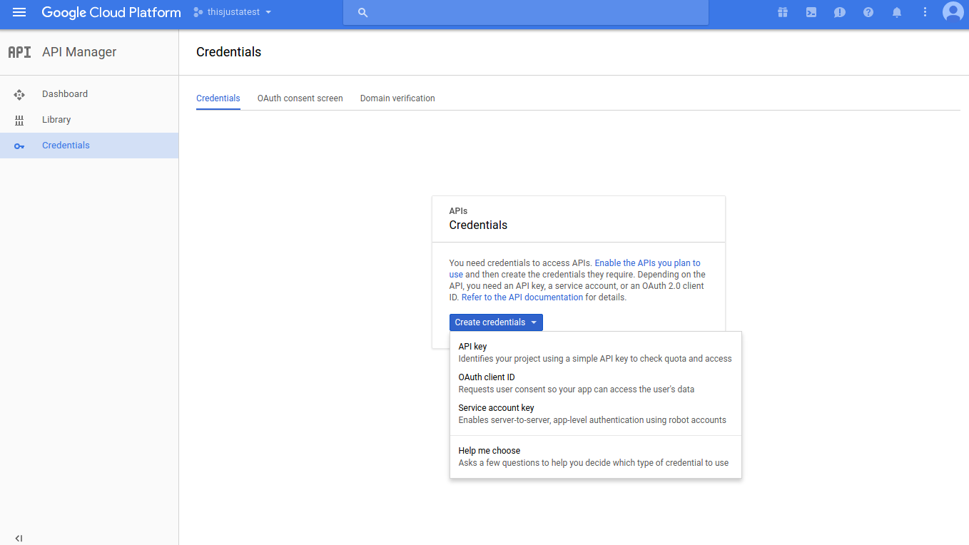This screenshot has width=969, height=545.
Task: Switch to the Credentials tab
Action: 218,98
